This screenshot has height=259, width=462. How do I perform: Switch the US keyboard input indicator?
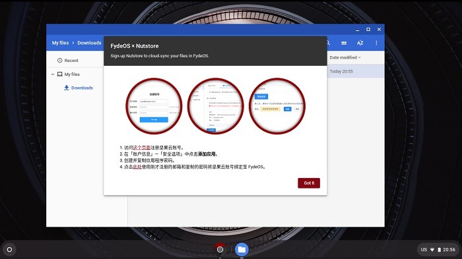pyautogui.click(x=424, y=250)
